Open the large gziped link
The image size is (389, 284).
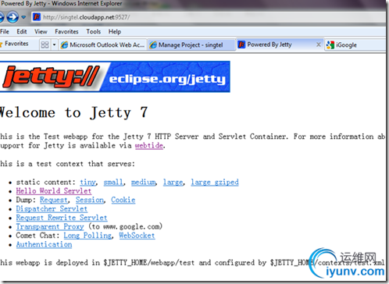pos(215,182)
